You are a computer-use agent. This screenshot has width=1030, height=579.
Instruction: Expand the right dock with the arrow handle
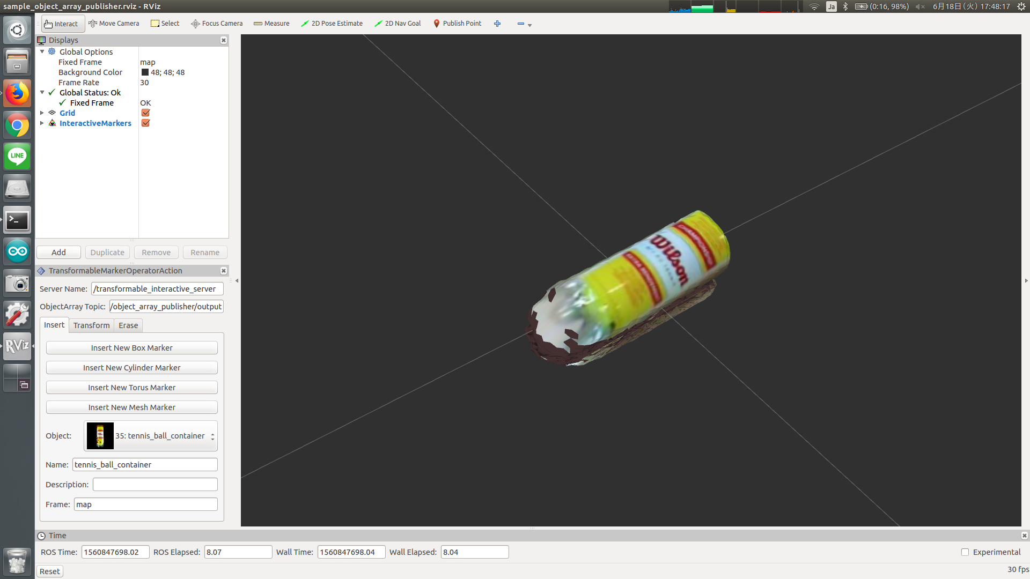(x=1026, y=280)
